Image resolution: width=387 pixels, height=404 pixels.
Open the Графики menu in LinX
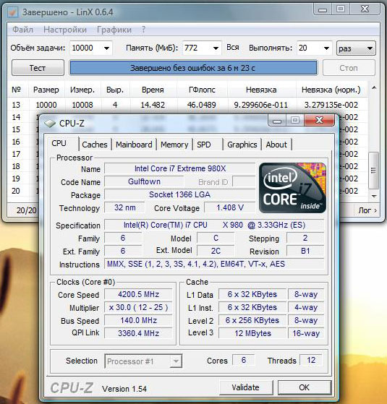coord(114,30)
